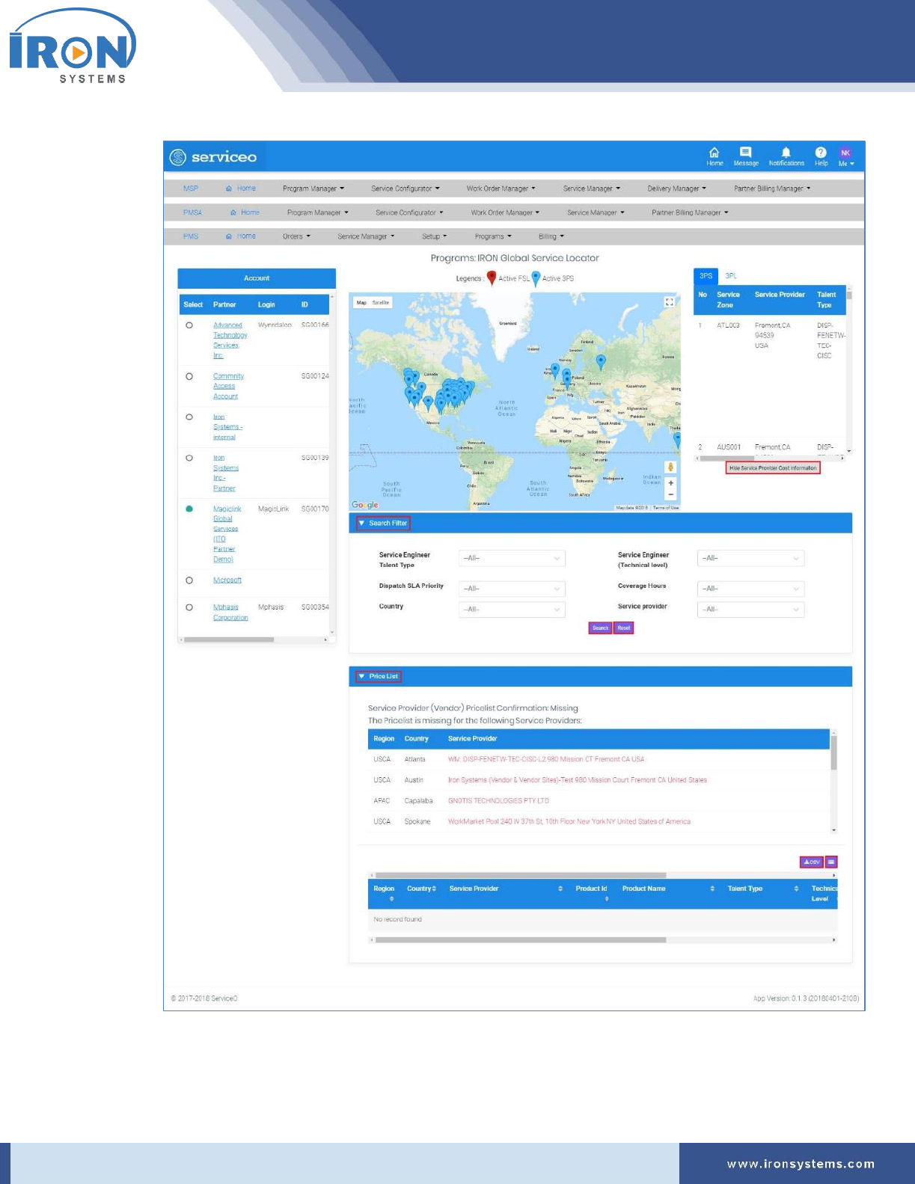Click the Help question mark icon

[821, 153]
